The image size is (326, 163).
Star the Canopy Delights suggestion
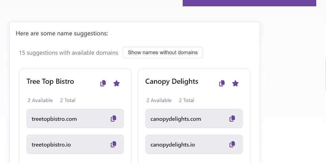(x=235, y=83)
